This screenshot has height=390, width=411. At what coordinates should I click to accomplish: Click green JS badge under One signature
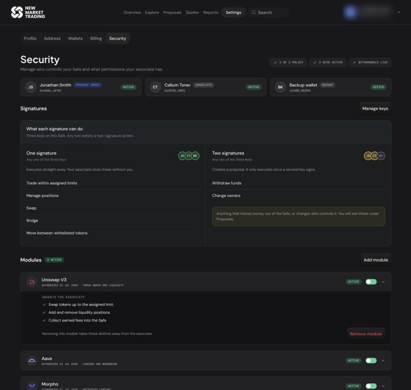(x=182, y=156)
